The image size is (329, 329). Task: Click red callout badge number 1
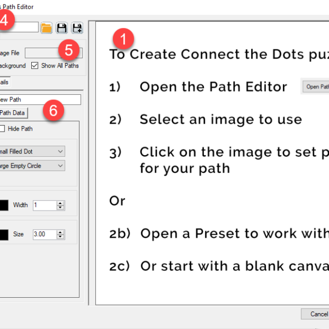pos(123,39)
